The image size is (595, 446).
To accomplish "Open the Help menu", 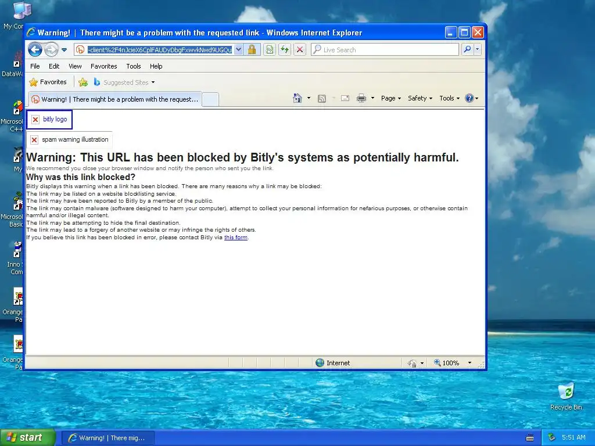I will click(156, 66).
